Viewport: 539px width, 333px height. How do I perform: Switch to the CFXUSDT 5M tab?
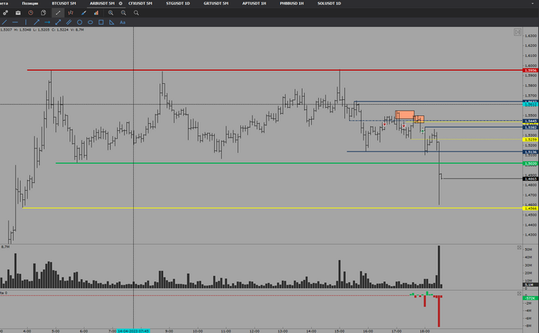[140, 3]
